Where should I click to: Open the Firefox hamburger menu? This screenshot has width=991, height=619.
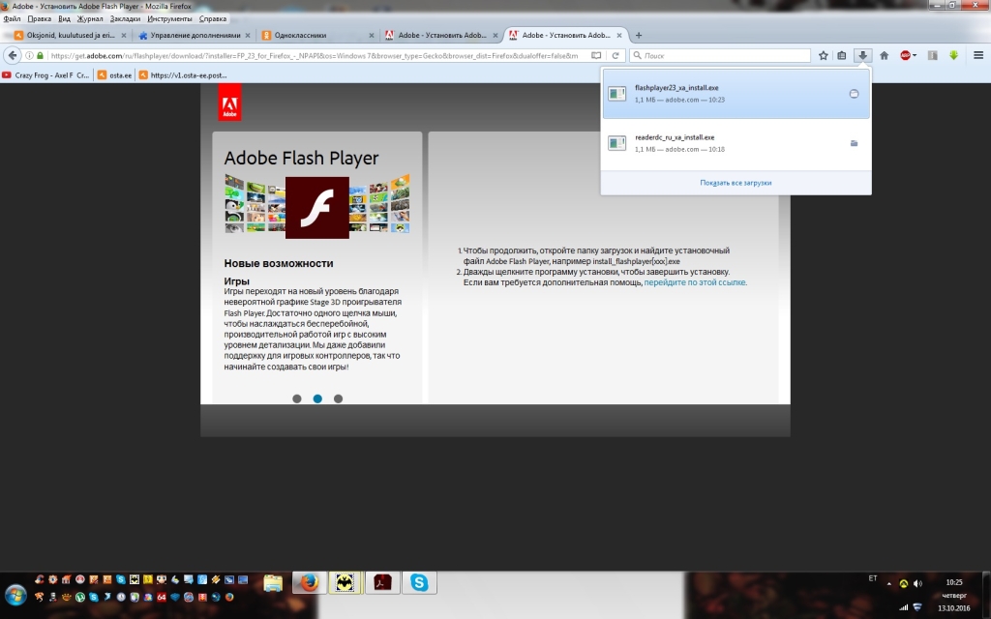[x=978, y=55]
